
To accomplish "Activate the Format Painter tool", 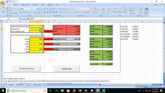I will tap(12, 13).
